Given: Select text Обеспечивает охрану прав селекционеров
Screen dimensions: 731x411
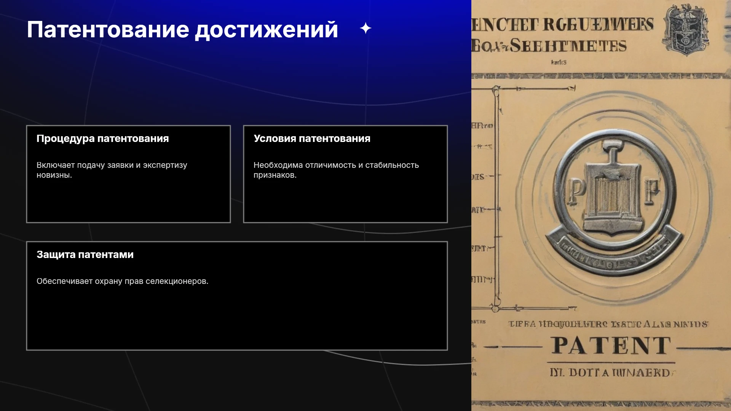Looking at the screenshot, I should pos(122,281).
